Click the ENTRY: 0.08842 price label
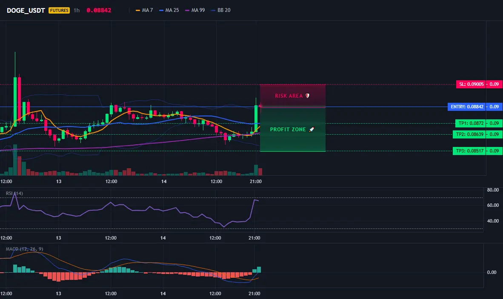This screenshot has width=503, height=299. coord(467,107)
